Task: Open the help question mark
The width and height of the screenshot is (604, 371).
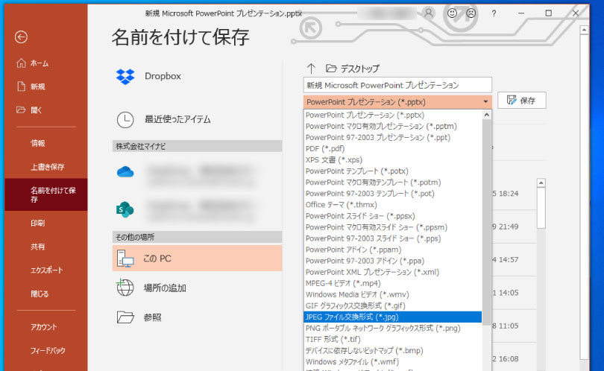Action: pos(494,13)
